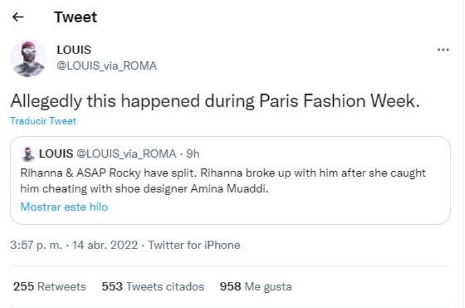This screenshot has width=465, height=308.
Task: Click the Traducir Tweet link
Action: coord(44,121)
